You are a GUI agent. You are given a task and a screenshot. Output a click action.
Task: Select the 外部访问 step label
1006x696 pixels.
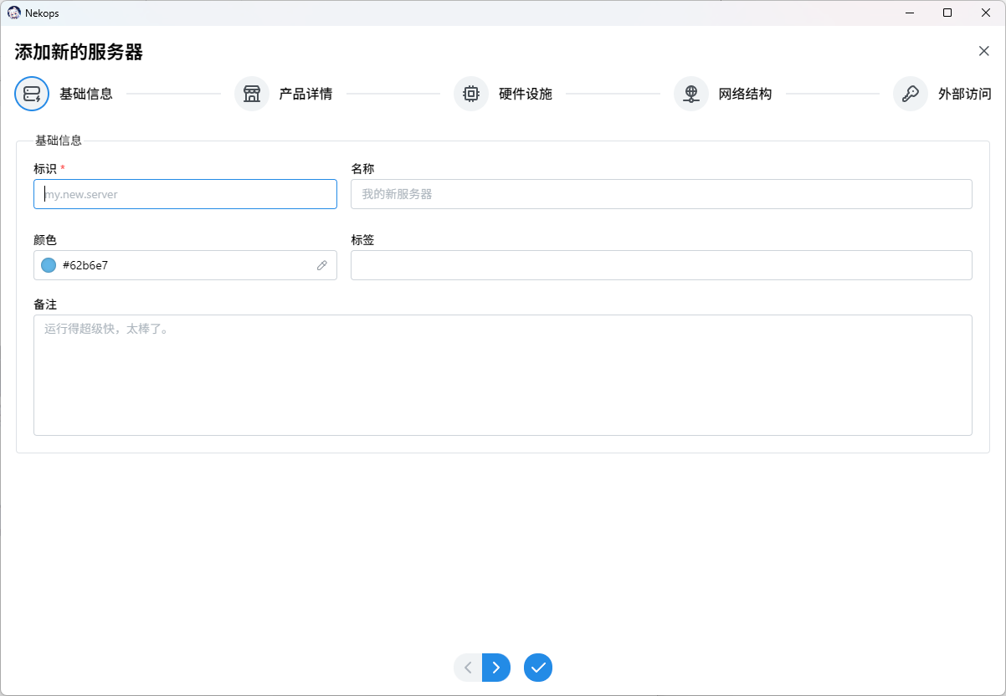click(x=964, y=94)
